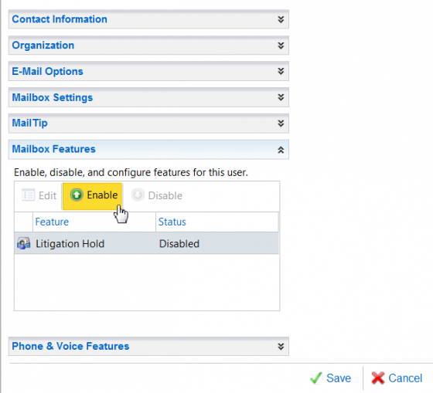Click the Litigation Hold user icon
Viewport: 433px width, 393px height.
(x=24, y=243)
